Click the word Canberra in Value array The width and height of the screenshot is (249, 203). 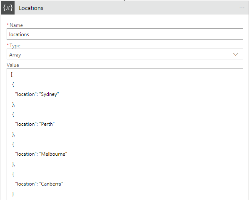(51, 184)
